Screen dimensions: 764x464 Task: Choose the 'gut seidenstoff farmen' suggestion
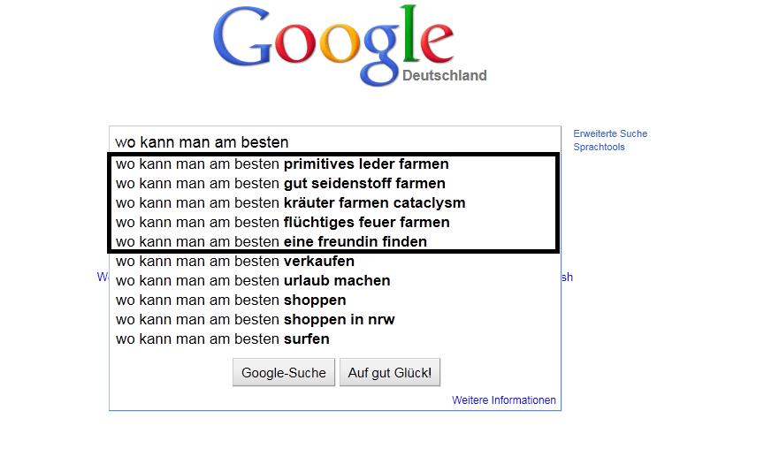(x=280, y=184)
